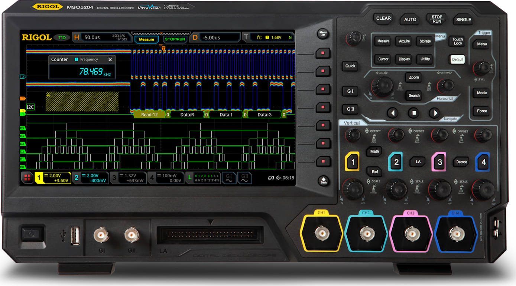Toggle acquisition with the STOP/RUN button

[x=437, y=19]
